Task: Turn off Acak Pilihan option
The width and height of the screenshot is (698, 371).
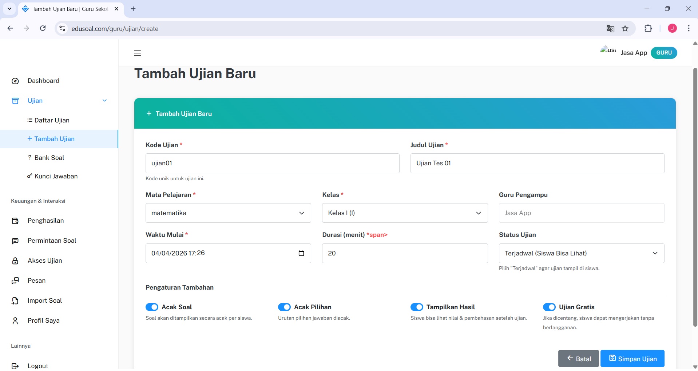Action: pos(284,307)
